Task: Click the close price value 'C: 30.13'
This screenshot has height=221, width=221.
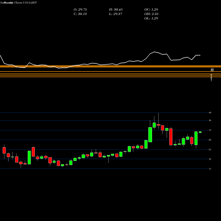Action: click(80, 14)
